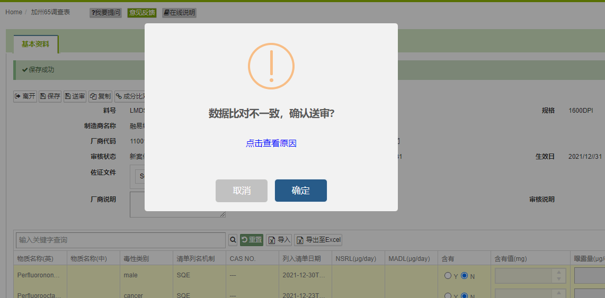Click the 'male' toxicity cell
The width and height of the screenshot is (605, 298).
(146, 275)
